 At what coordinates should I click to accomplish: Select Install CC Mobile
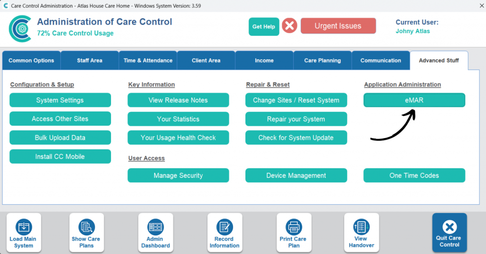click(60, 157)
